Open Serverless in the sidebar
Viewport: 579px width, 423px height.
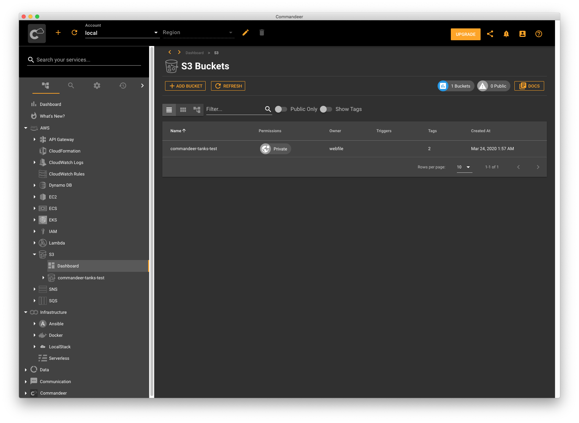pyautogui.click(x=59, y=358)
